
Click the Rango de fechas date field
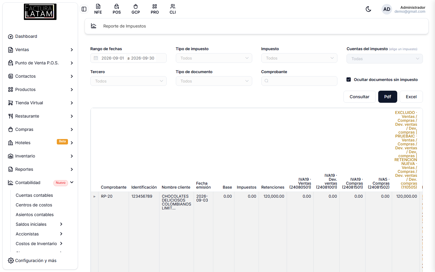pos(128,58)
